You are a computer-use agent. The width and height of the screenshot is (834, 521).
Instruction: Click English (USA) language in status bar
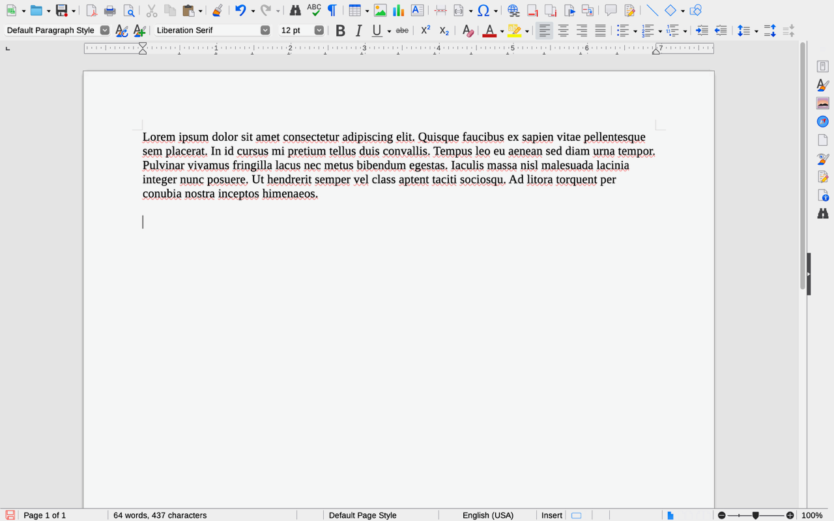coord(488,515)
